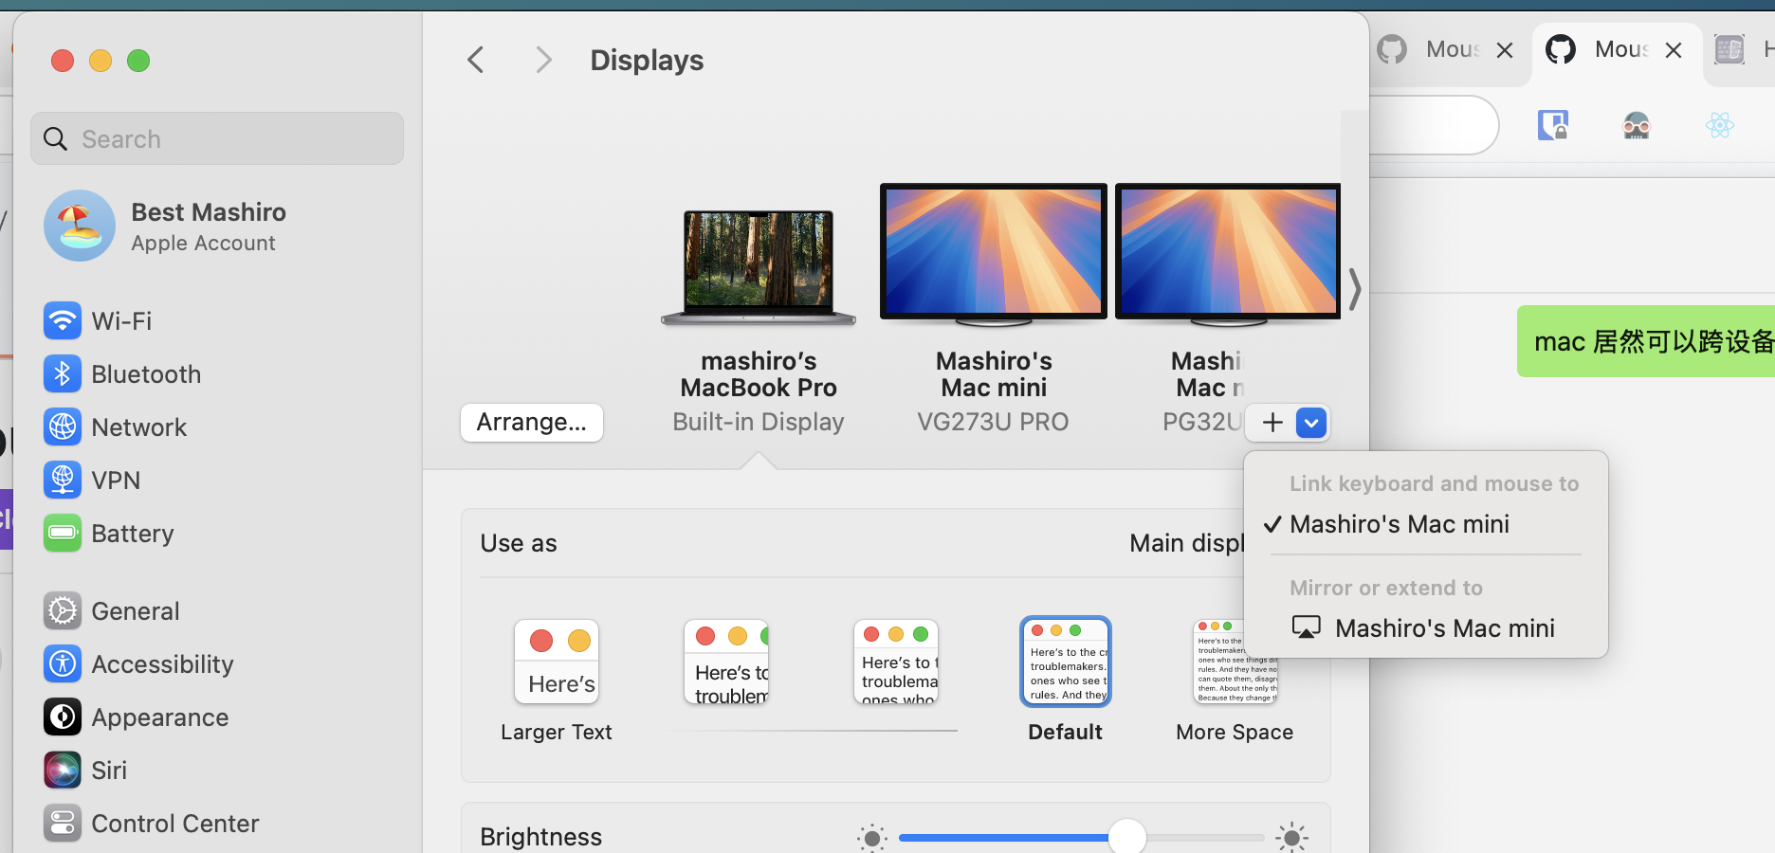Open the Use as Main display popup
The image size is (1775, 853).
pos(1186,543)
